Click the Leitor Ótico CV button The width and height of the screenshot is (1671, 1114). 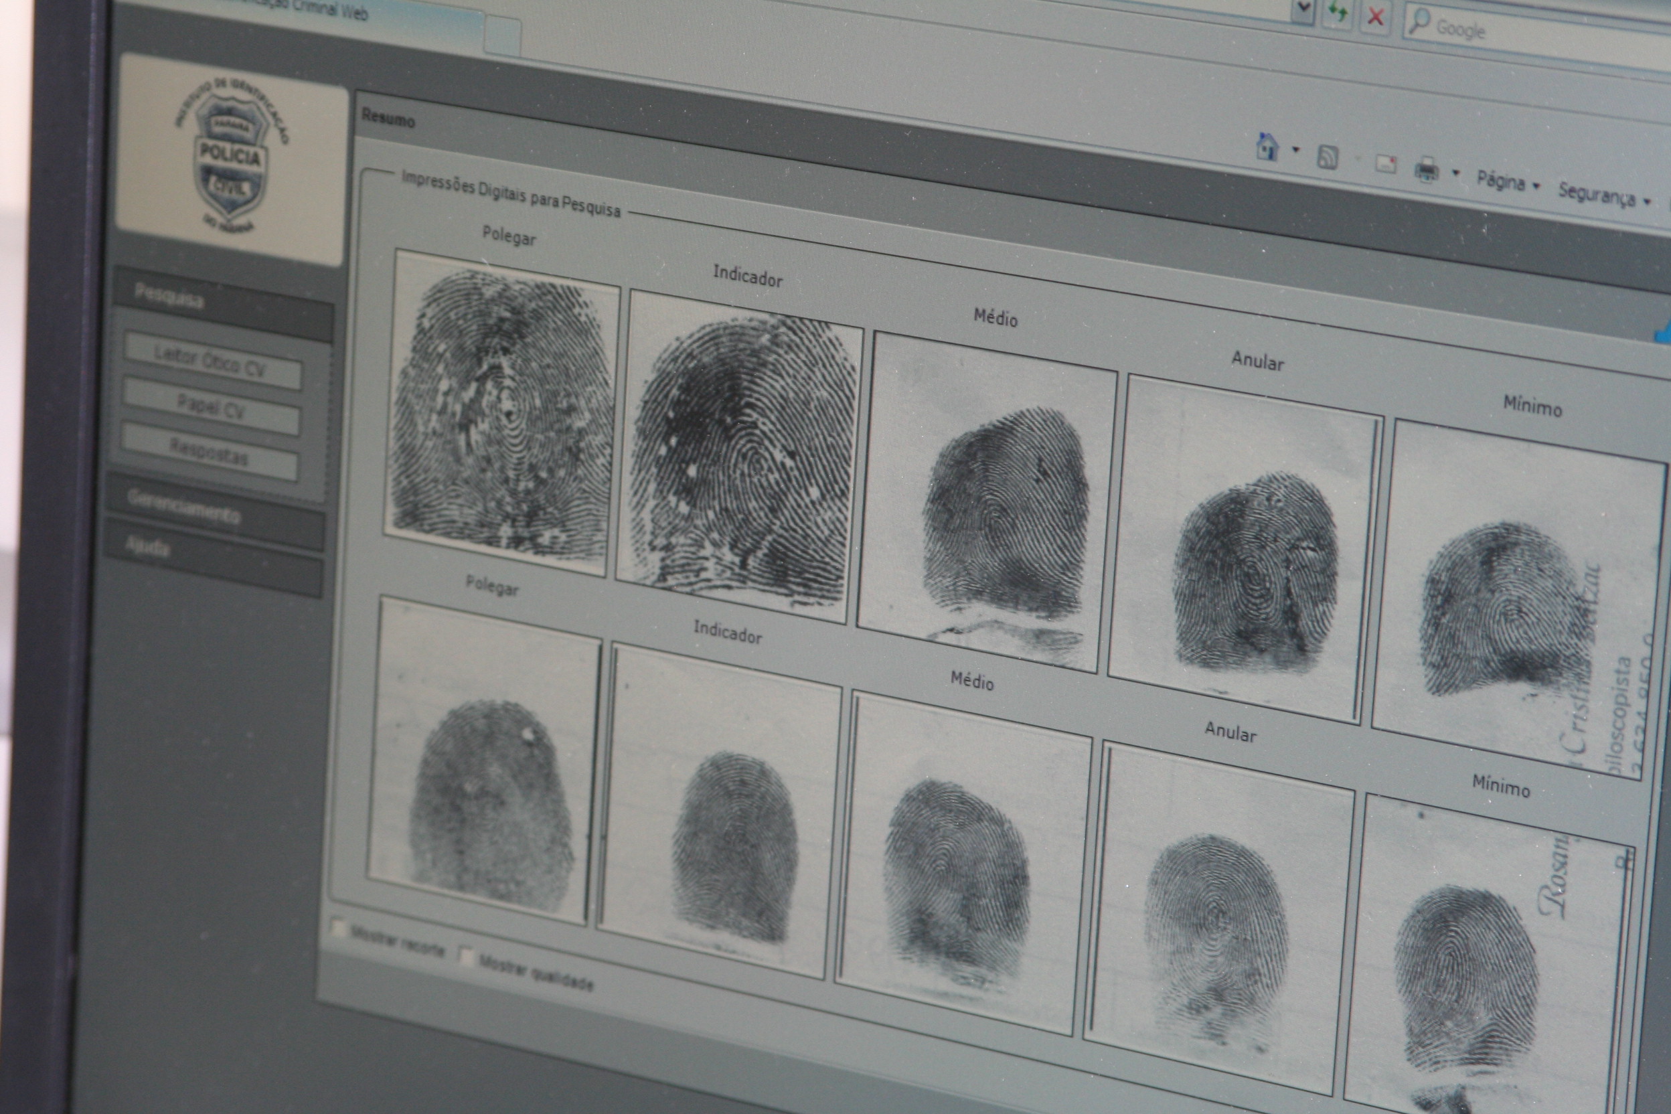(212, 363)
